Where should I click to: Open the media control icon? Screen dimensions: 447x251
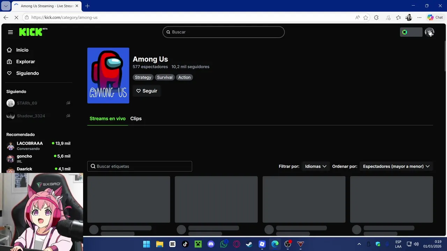388,17
